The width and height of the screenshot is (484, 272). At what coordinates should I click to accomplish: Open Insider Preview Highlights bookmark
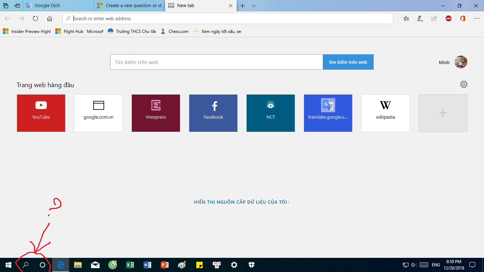tap(27, 32)
